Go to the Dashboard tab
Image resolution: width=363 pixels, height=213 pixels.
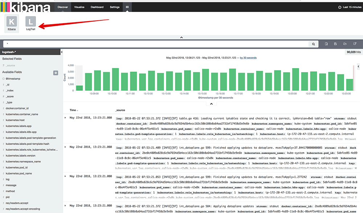coord(97,7)
